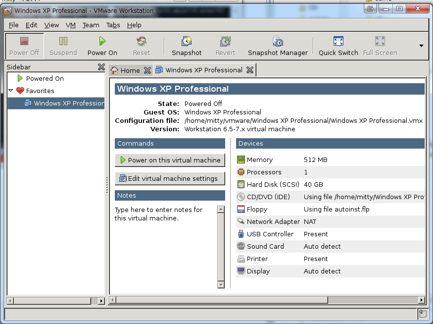Click the 40 GB hard disk value
The image size is (433, 324).
pyautogui.click(x=313, y=185)
